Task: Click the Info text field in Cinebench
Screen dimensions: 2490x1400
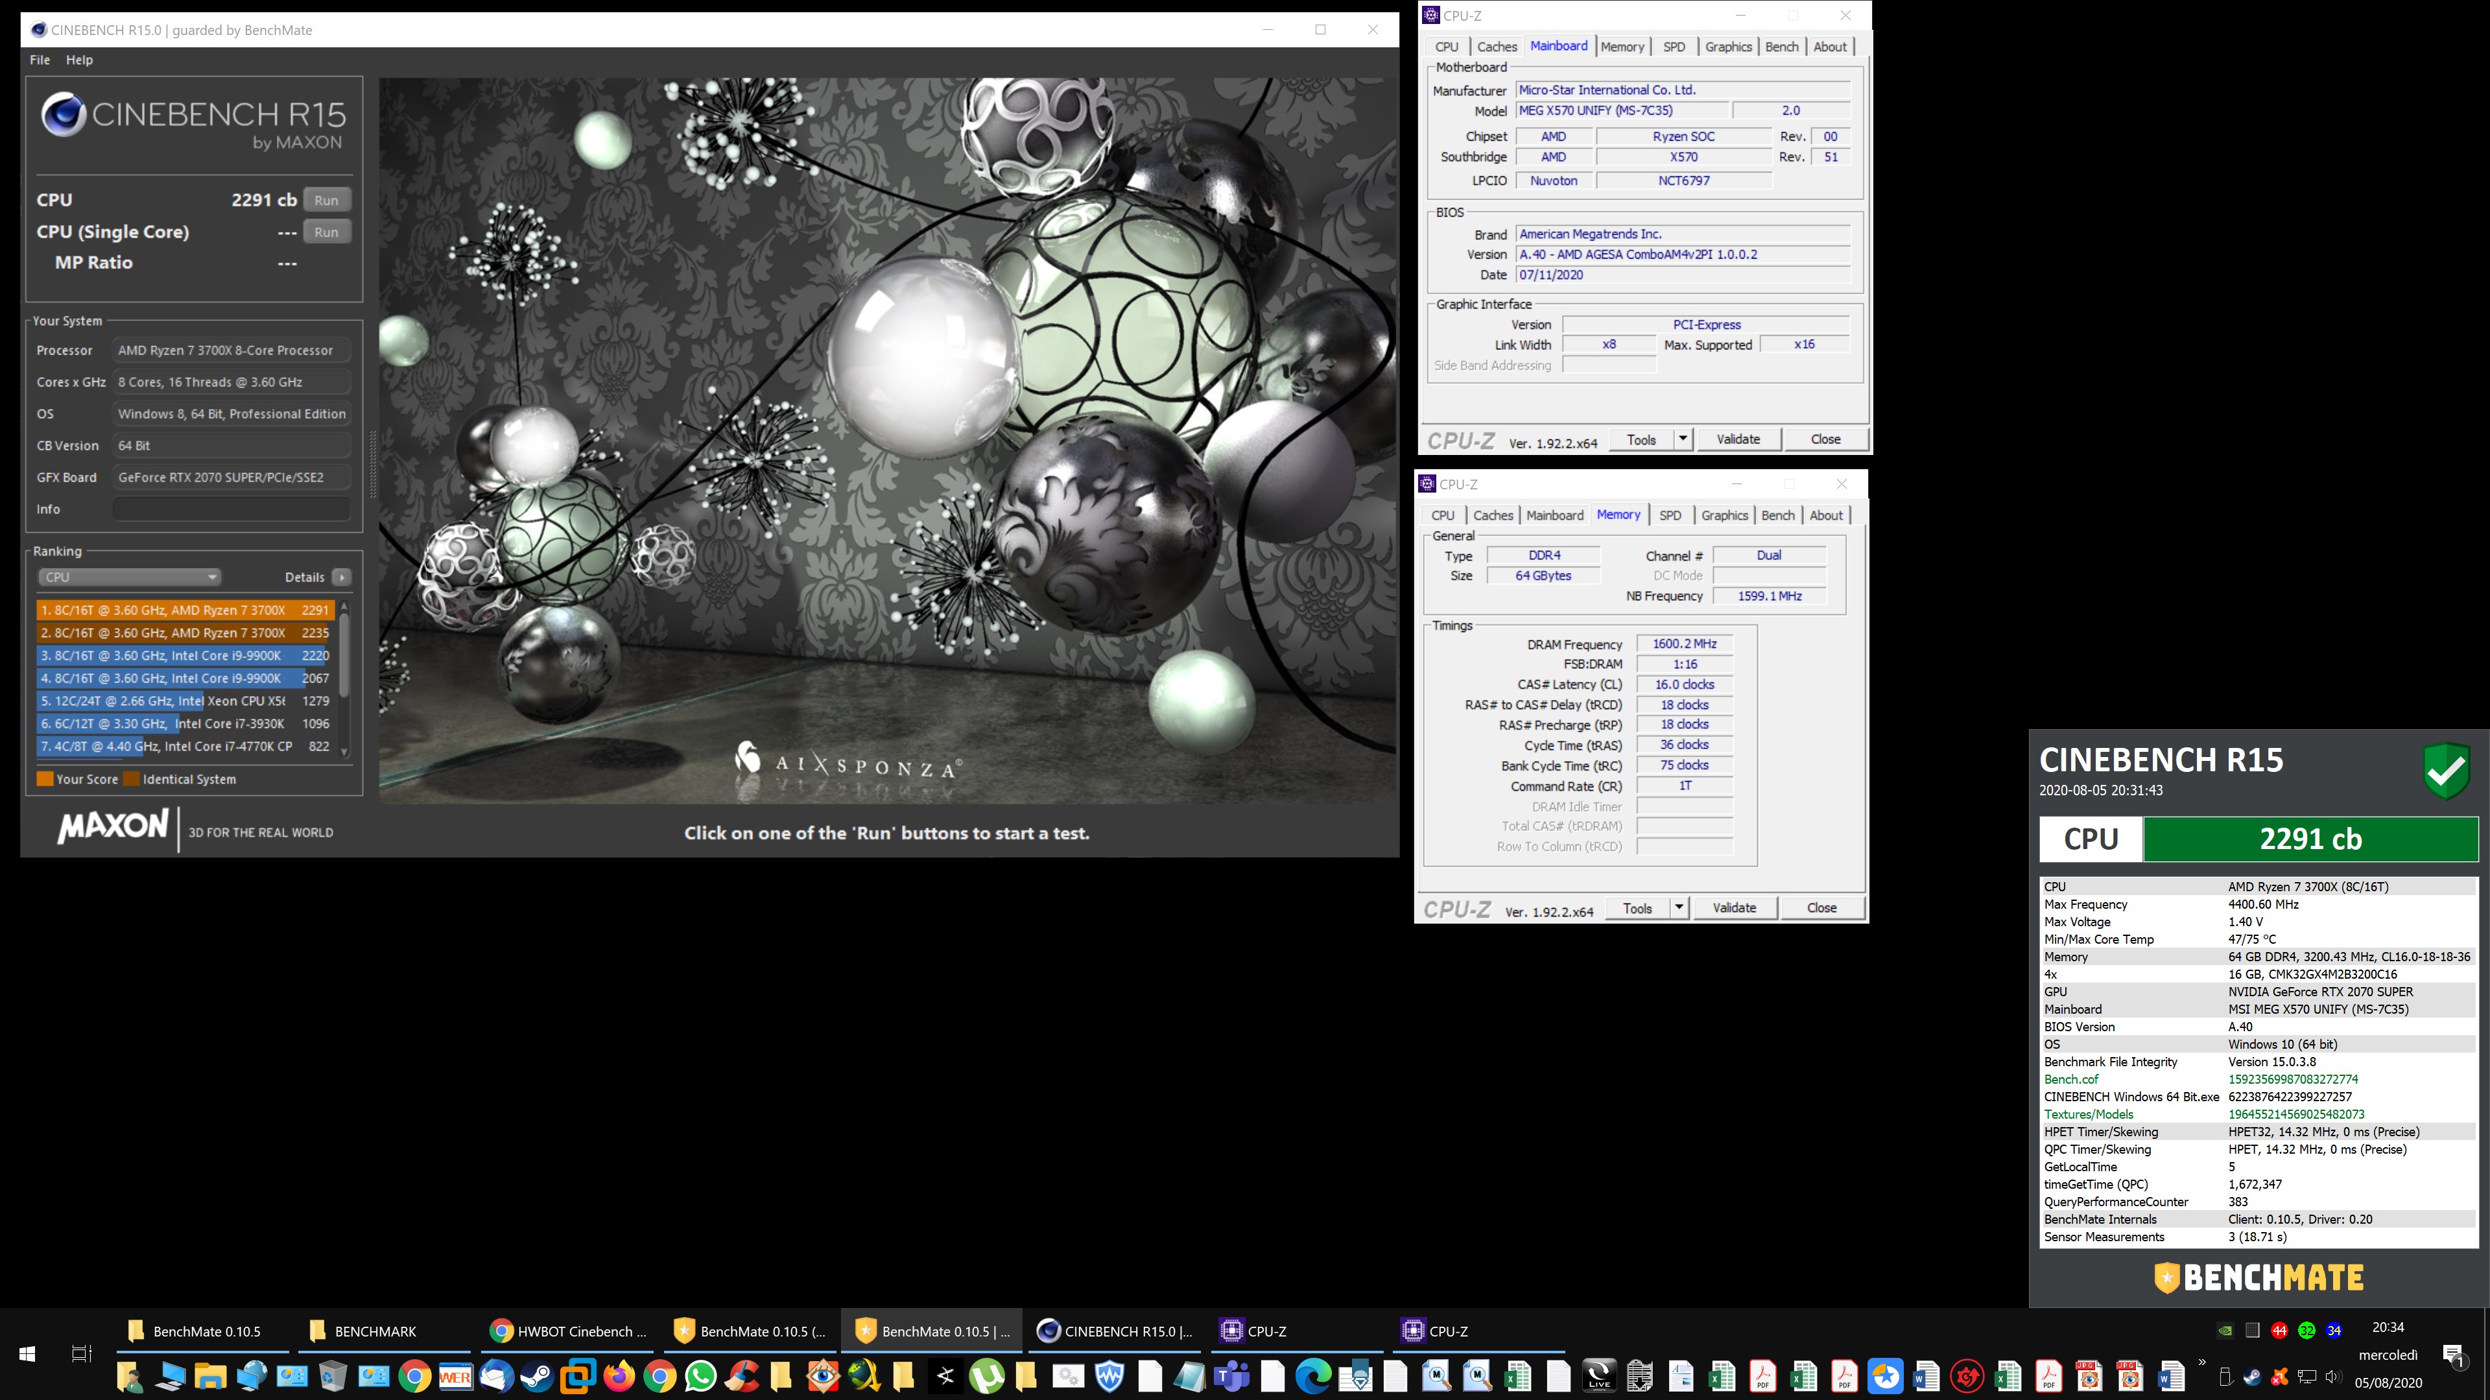Action: (x=231, y=509)
